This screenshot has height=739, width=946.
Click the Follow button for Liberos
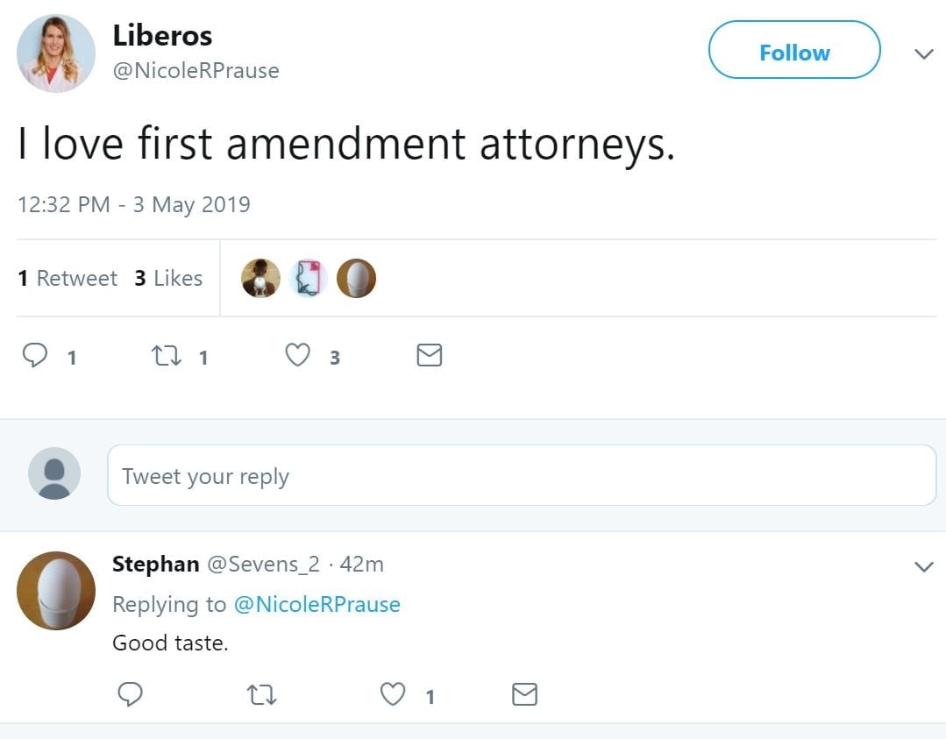793,53
